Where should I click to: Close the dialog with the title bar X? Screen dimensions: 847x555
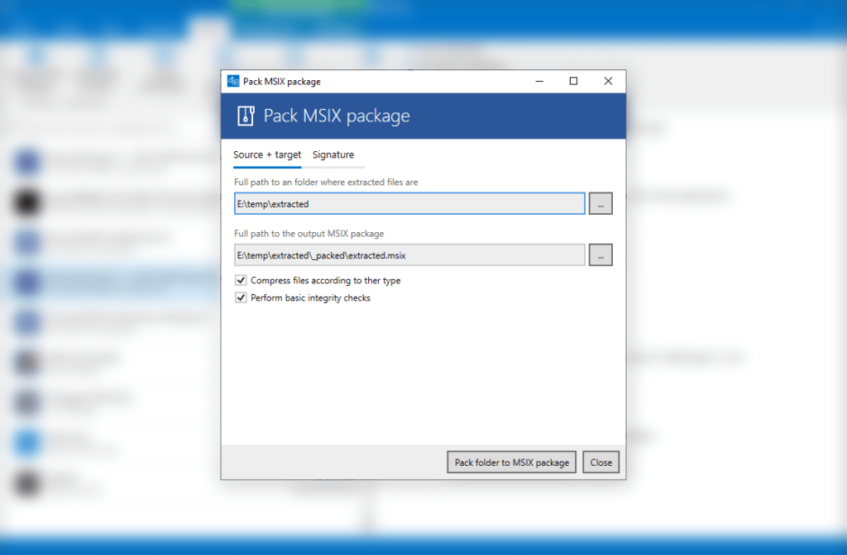(608, 81)
